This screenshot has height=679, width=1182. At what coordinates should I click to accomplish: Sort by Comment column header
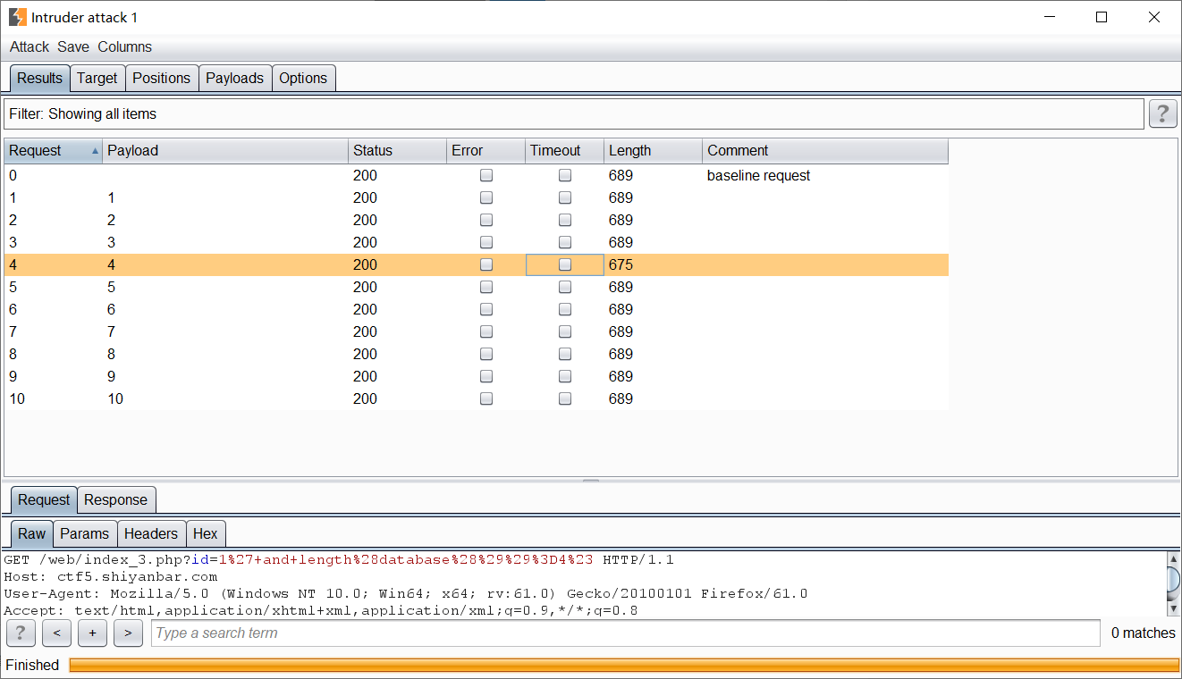pos(825,151)
